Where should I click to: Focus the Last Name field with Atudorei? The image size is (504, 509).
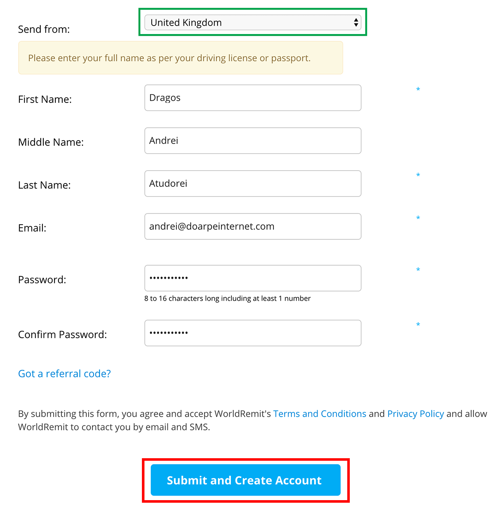point(253,184)
